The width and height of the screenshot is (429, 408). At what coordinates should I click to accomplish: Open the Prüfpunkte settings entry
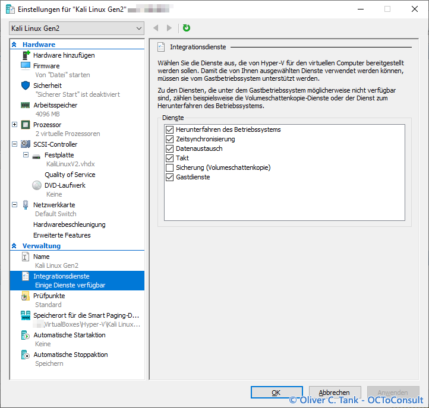(49, 296)
